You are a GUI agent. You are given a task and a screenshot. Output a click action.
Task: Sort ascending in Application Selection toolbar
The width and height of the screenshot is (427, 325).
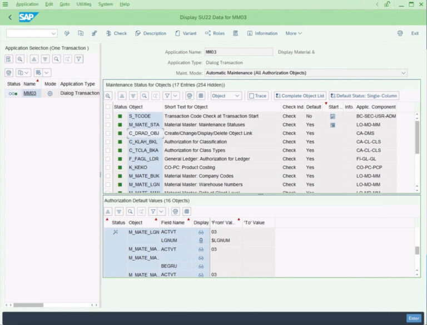pos(34,59)
